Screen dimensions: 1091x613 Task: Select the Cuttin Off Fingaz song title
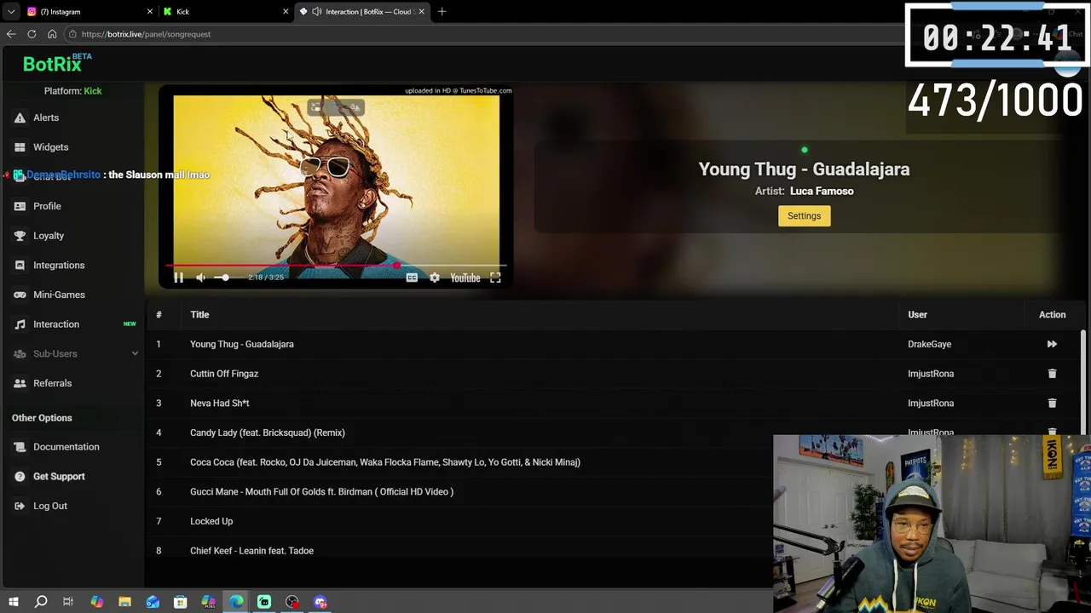pos(224,374)
